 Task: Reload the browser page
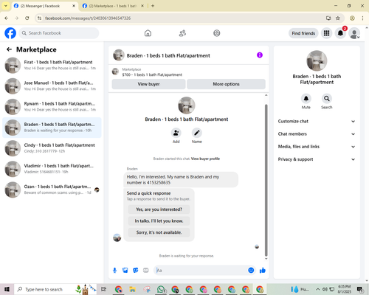[27, 18]
